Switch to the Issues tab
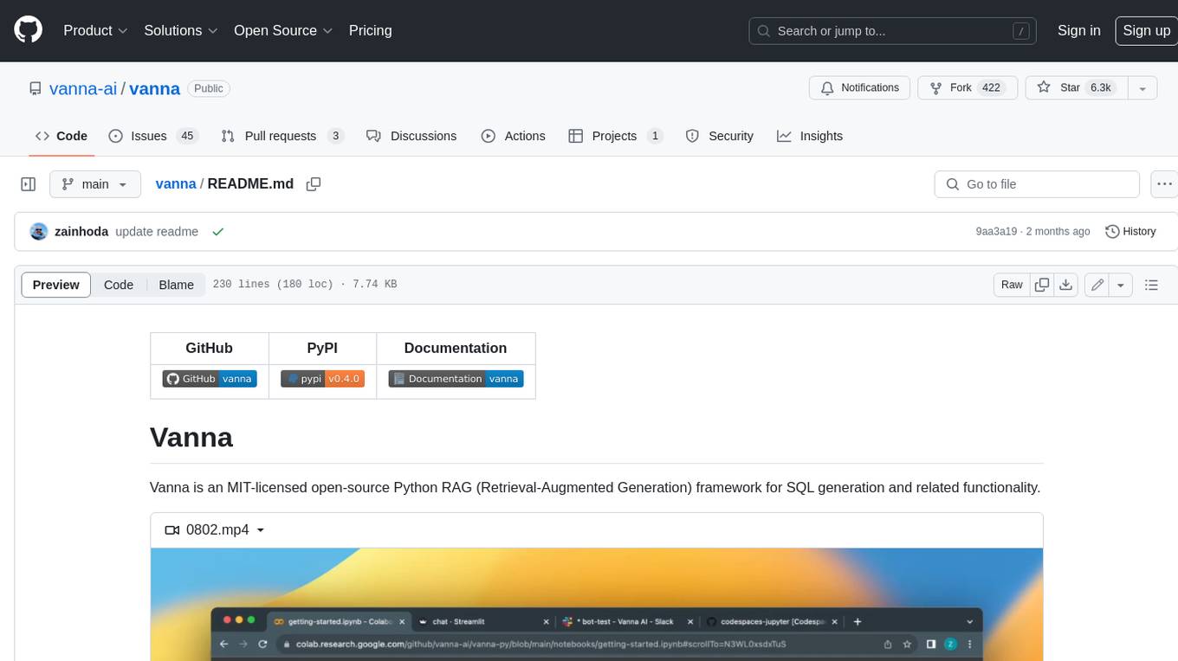The width and height of the screenshot is (1178, 661). pos(153,136)
